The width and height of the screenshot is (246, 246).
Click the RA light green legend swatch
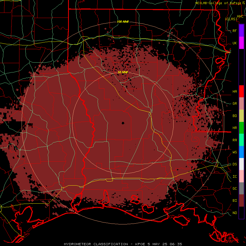(x=241, y=140)
